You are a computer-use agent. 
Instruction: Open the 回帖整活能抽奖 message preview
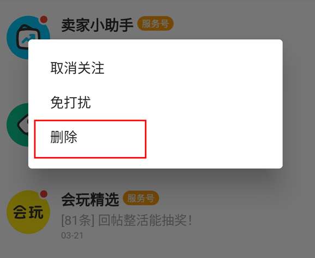[145, 220]
